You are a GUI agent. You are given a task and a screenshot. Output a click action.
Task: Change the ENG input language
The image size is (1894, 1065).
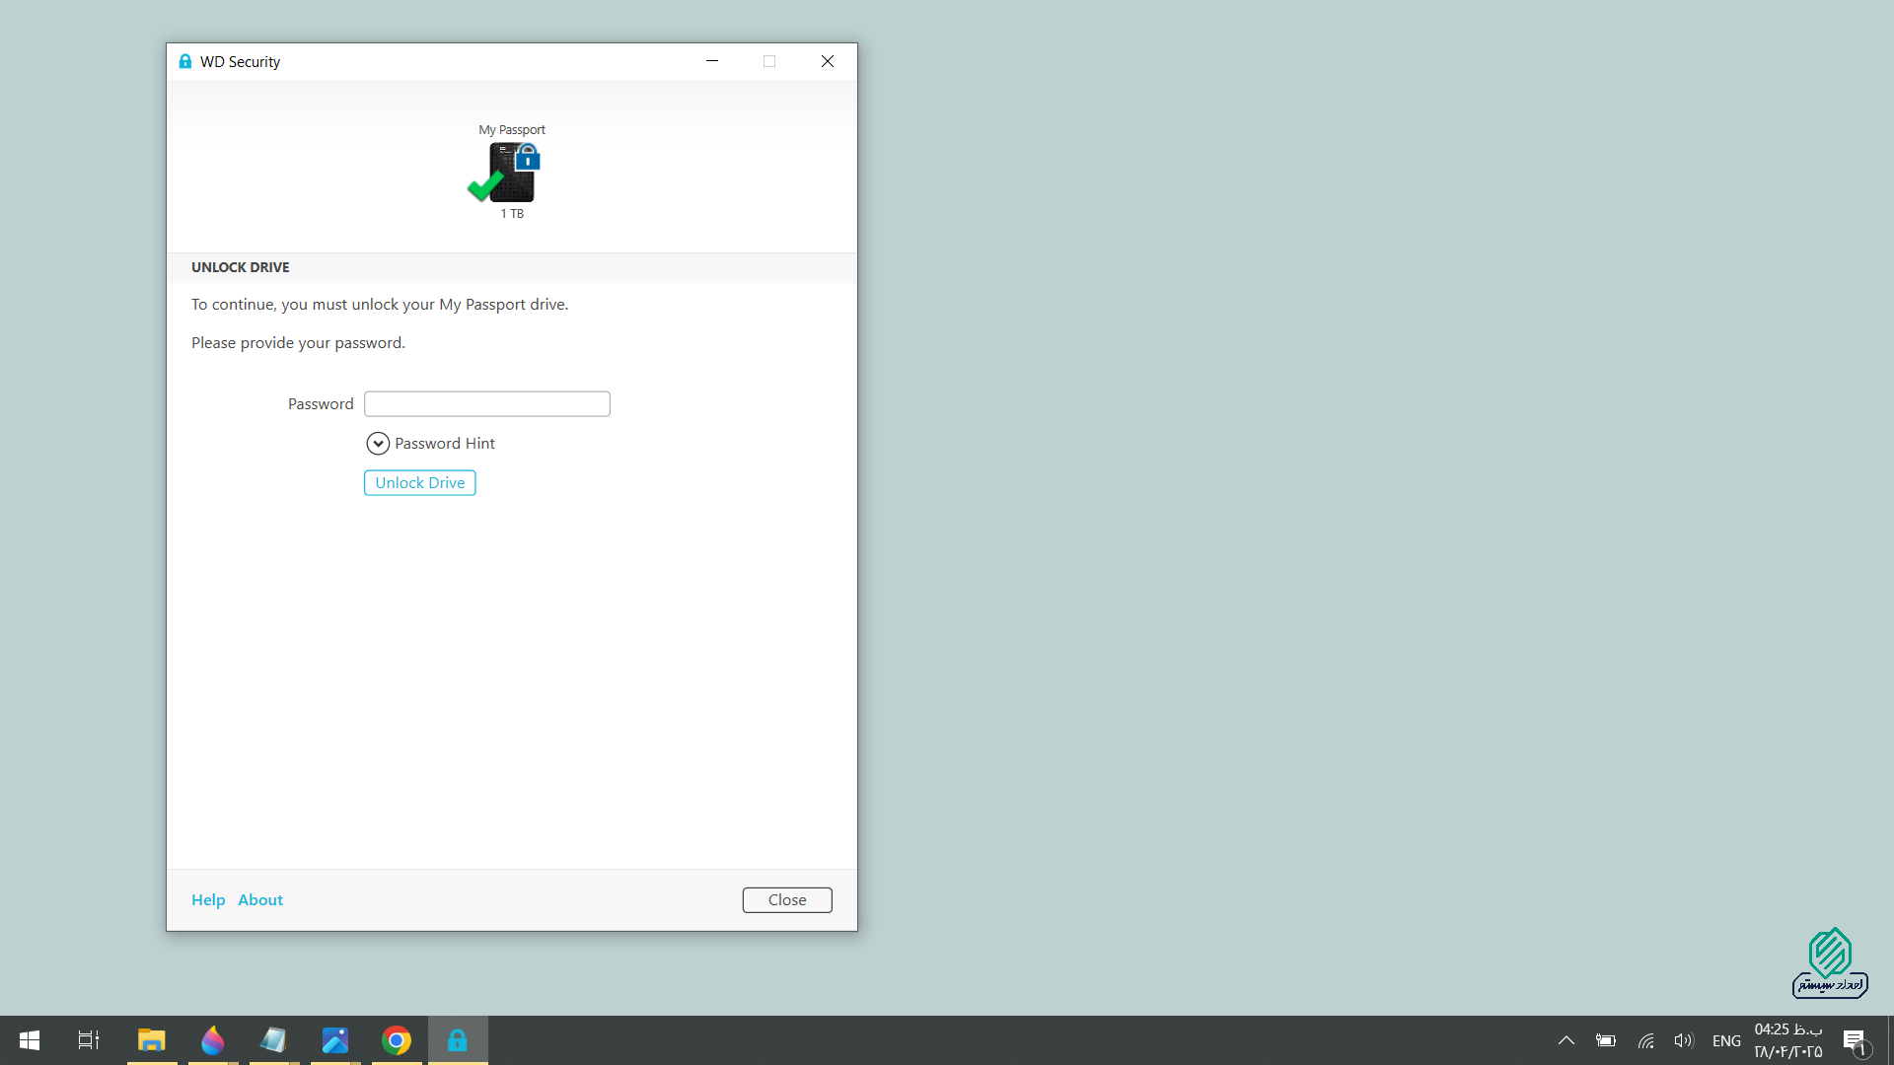pos(1726,1041)
